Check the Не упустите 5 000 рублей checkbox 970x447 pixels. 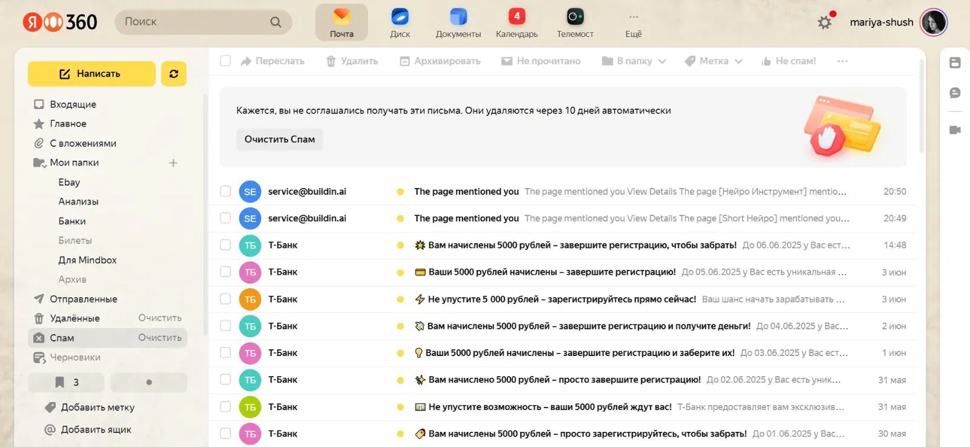(x=226, y=299)
